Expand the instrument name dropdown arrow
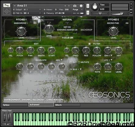The image size is (135, 127). coord(15,6)
